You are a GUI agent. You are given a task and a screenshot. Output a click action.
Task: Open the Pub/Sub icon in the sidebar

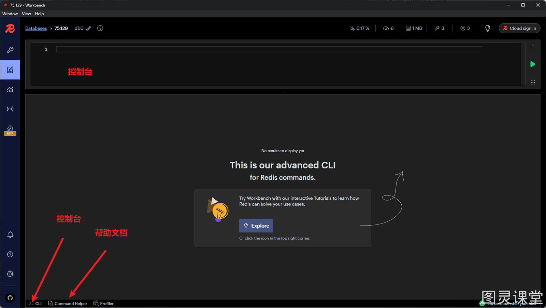pyautogui.click(x=10, y=109)
